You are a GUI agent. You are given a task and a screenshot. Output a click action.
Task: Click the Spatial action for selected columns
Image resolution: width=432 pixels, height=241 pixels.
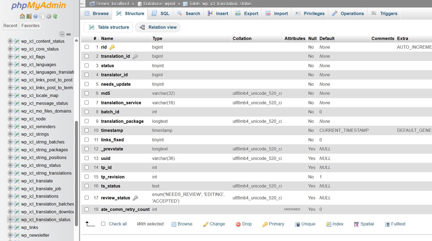(364, 224)
